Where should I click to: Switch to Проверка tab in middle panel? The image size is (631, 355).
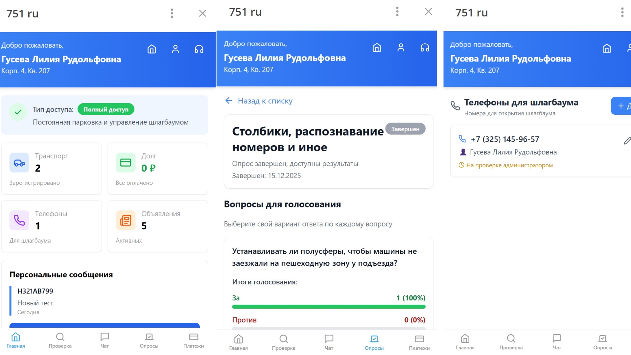click(x=283, y=342)
